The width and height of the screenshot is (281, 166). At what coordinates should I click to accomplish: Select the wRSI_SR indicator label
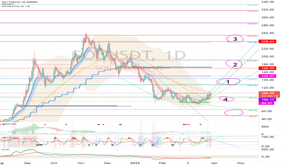[x=7, y=138]
